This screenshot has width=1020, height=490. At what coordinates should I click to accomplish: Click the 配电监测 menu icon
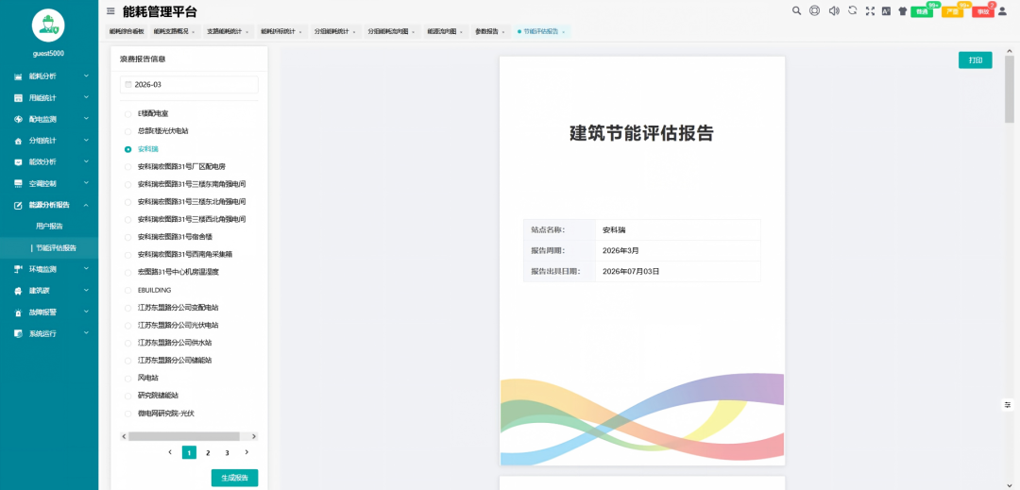tap(18, 120)
